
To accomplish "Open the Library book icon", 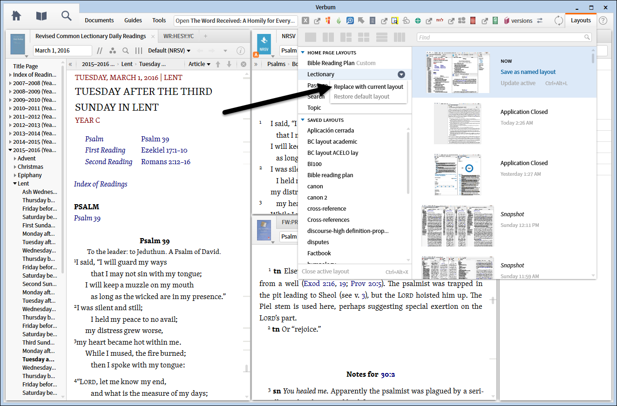I will point(41,16).
